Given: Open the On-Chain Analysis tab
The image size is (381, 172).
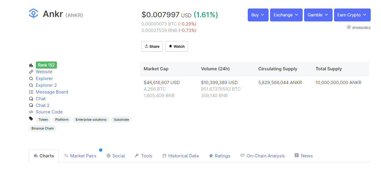Looking at the screenshot, I should point(262,156).
